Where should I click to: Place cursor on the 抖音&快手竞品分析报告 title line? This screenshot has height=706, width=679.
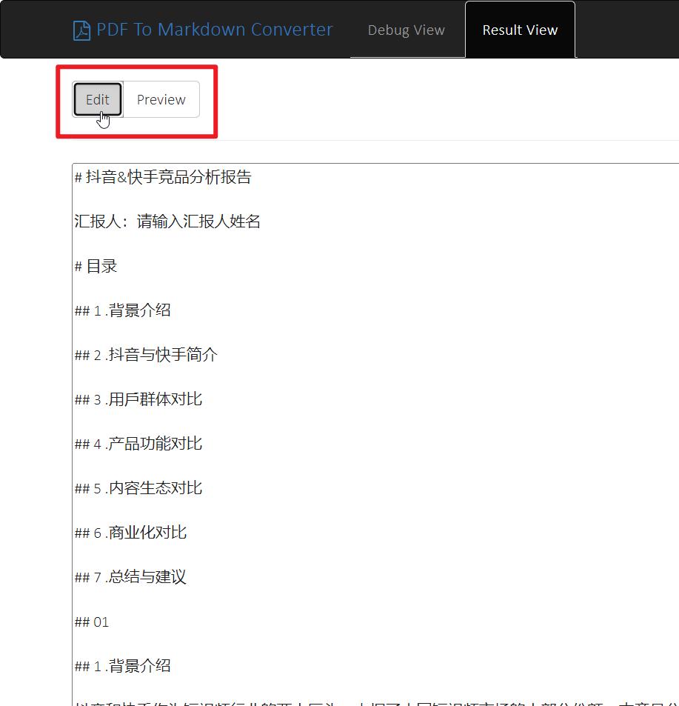[163, 176]
